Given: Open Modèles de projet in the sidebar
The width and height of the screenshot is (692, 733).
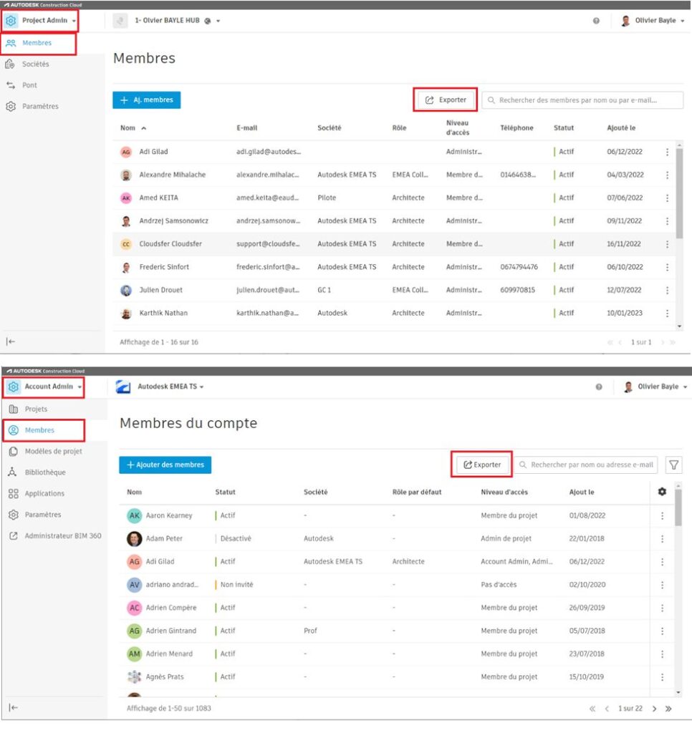Looking at the screenshot, I should coord(53,452).
